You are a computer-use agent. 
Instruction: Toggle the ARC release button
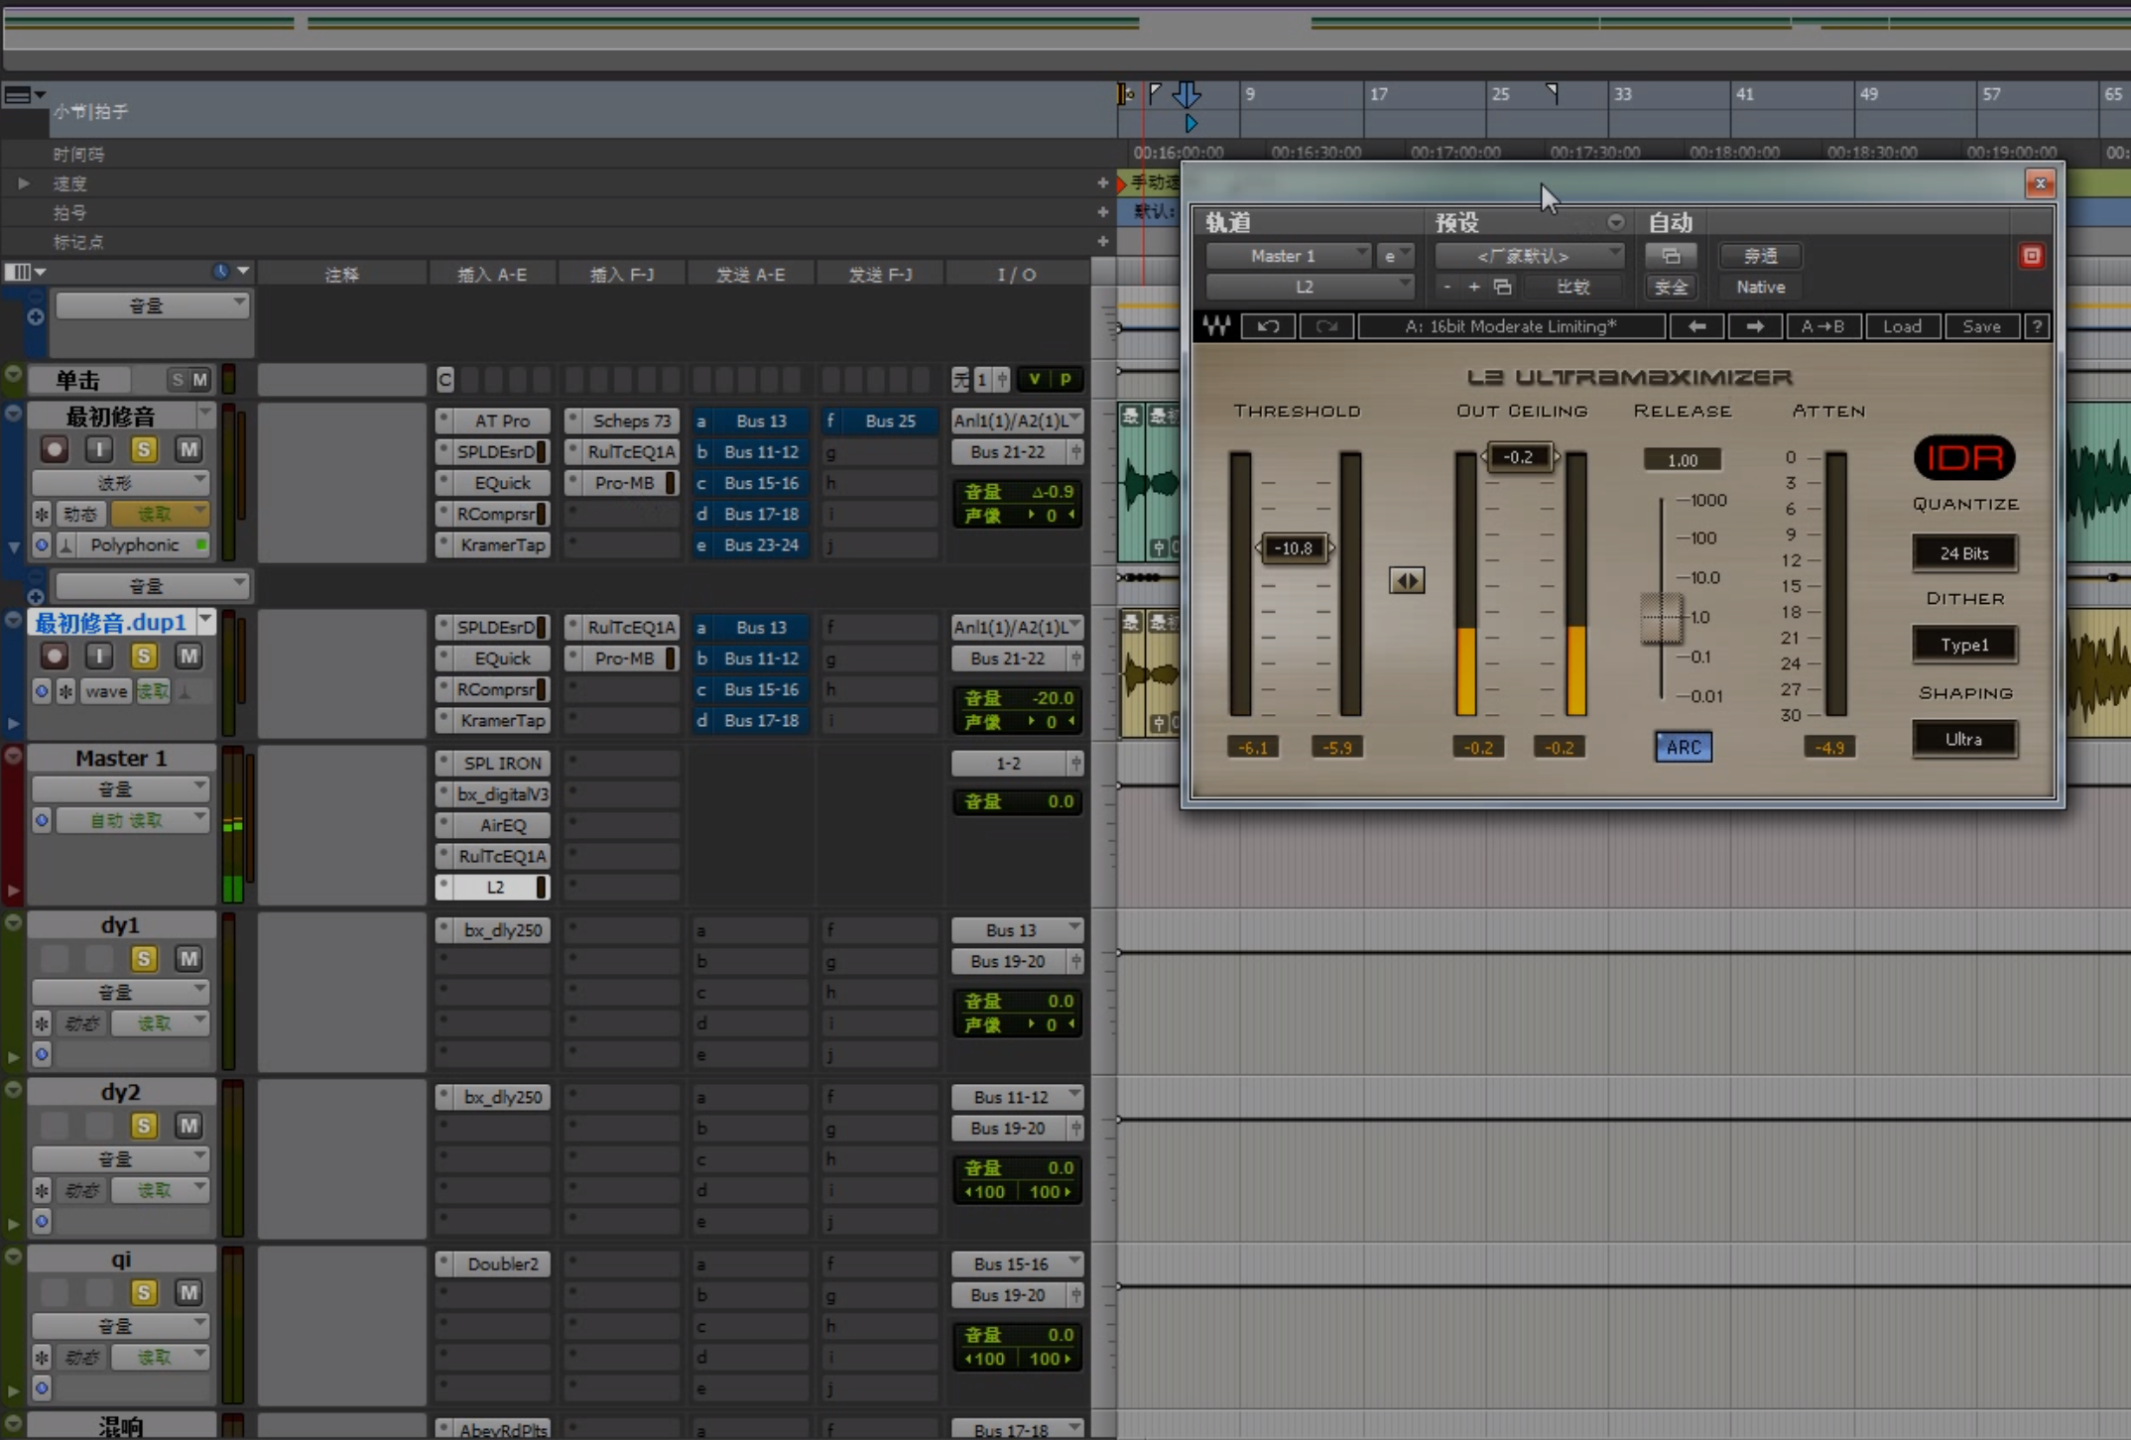pyautogui.click(x=1683, y=747)
